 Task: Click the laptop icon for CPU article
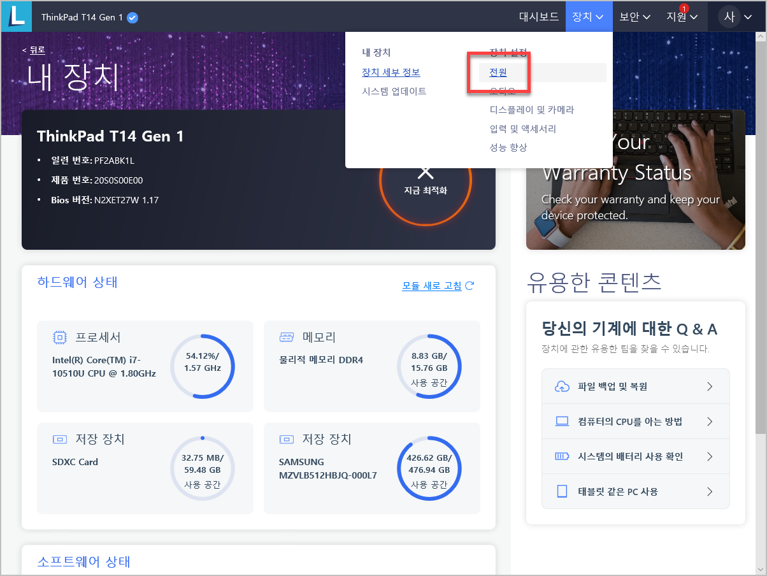[x=562, y=421]
